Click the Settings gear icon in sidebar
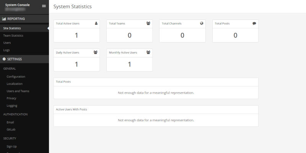 (x=4, y=59)
